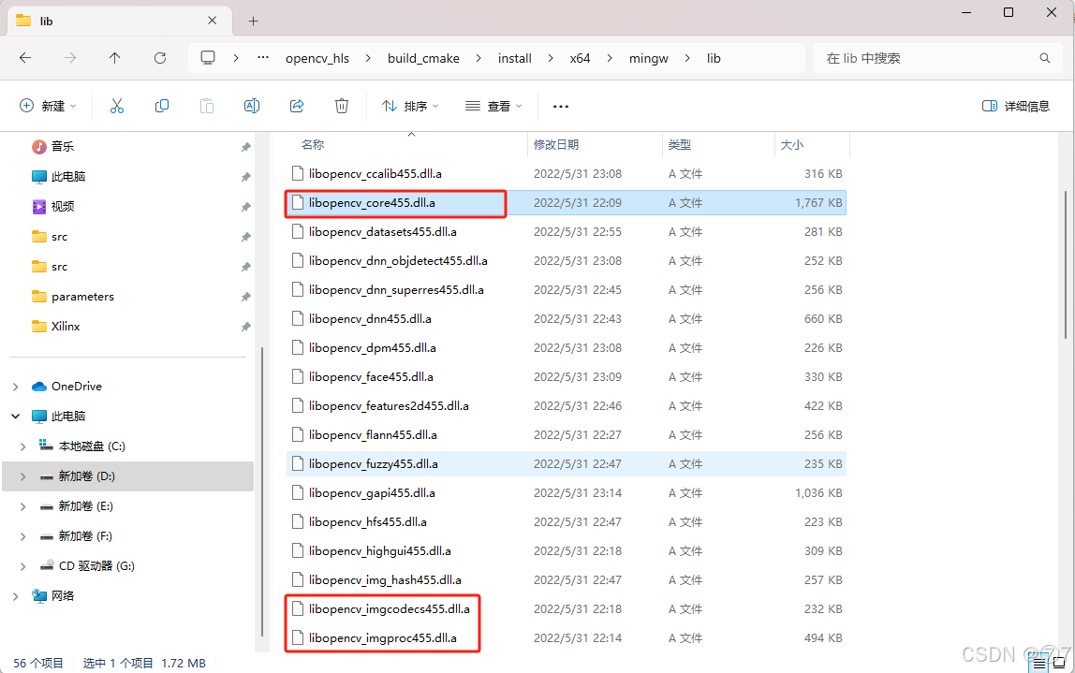Click the Paste icon
The image size is (1075, 673).
pos(206,106)
